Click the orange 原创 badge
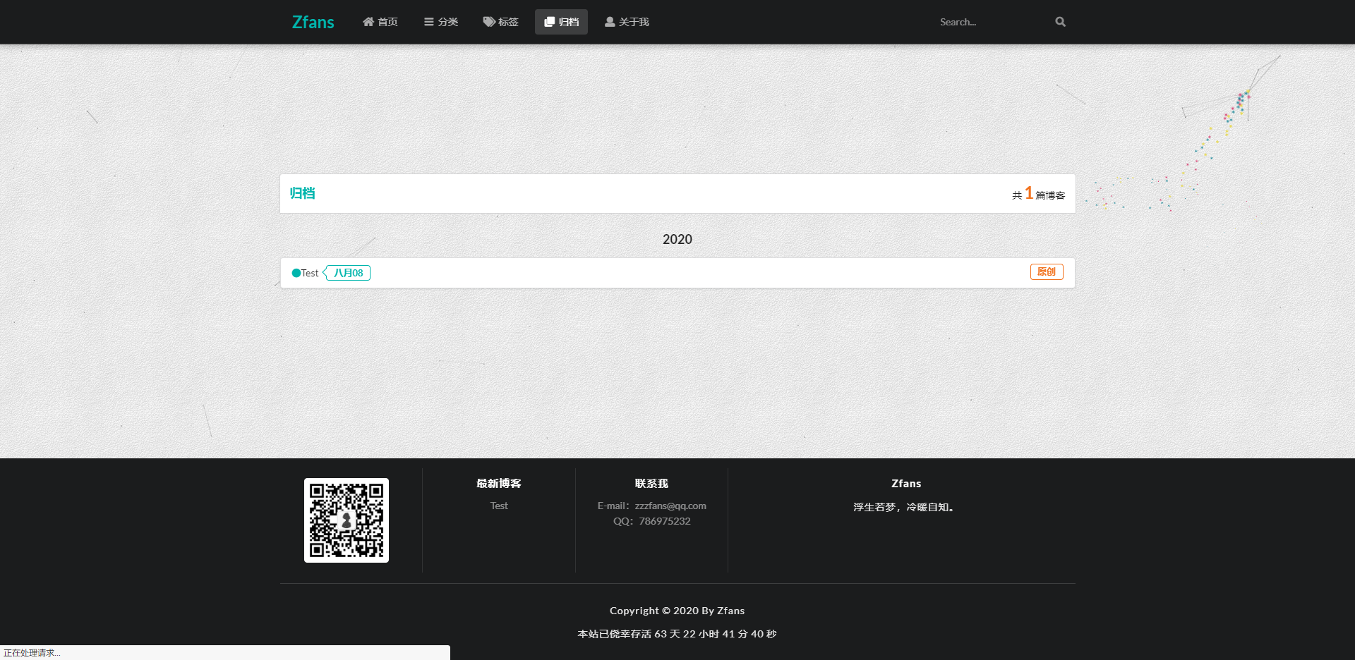 click(1047, 271)
